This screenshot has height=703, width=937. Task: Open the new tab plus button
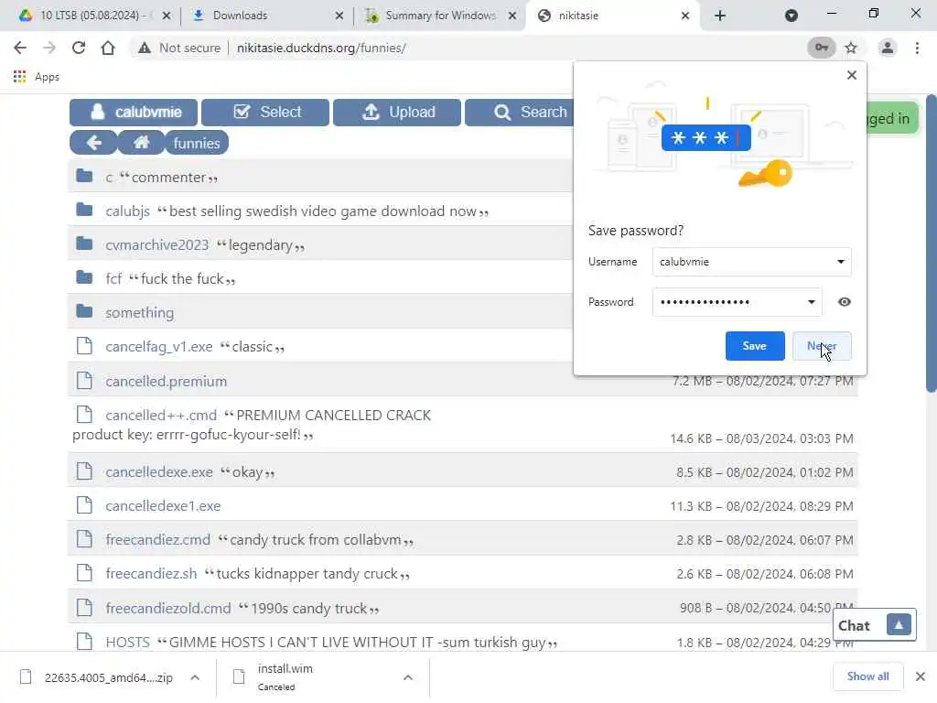720,16
